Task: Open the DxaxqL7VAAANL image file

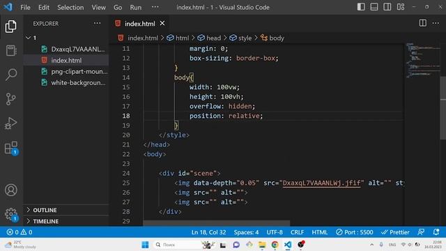Action: point(66,49)
